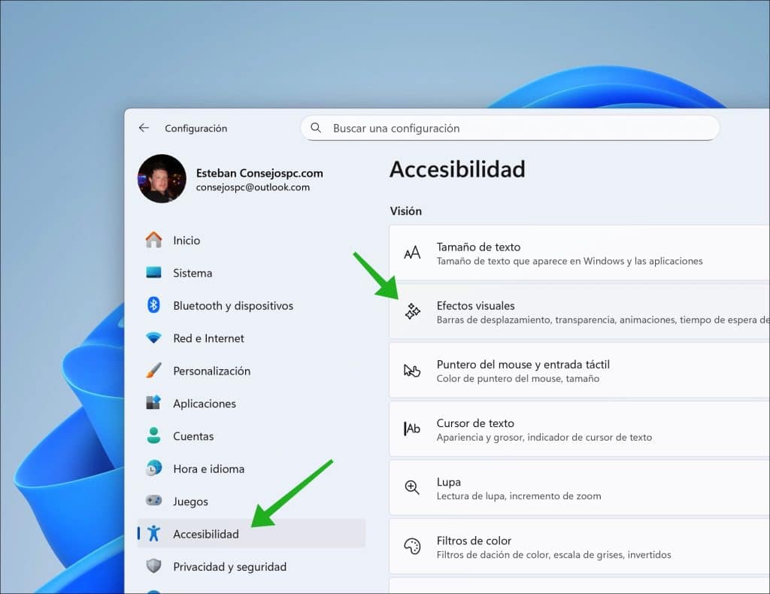The height and width of the screenshot is (594, 770).
Task: Go to Hora e idioma
Action: tap(208, 468)
